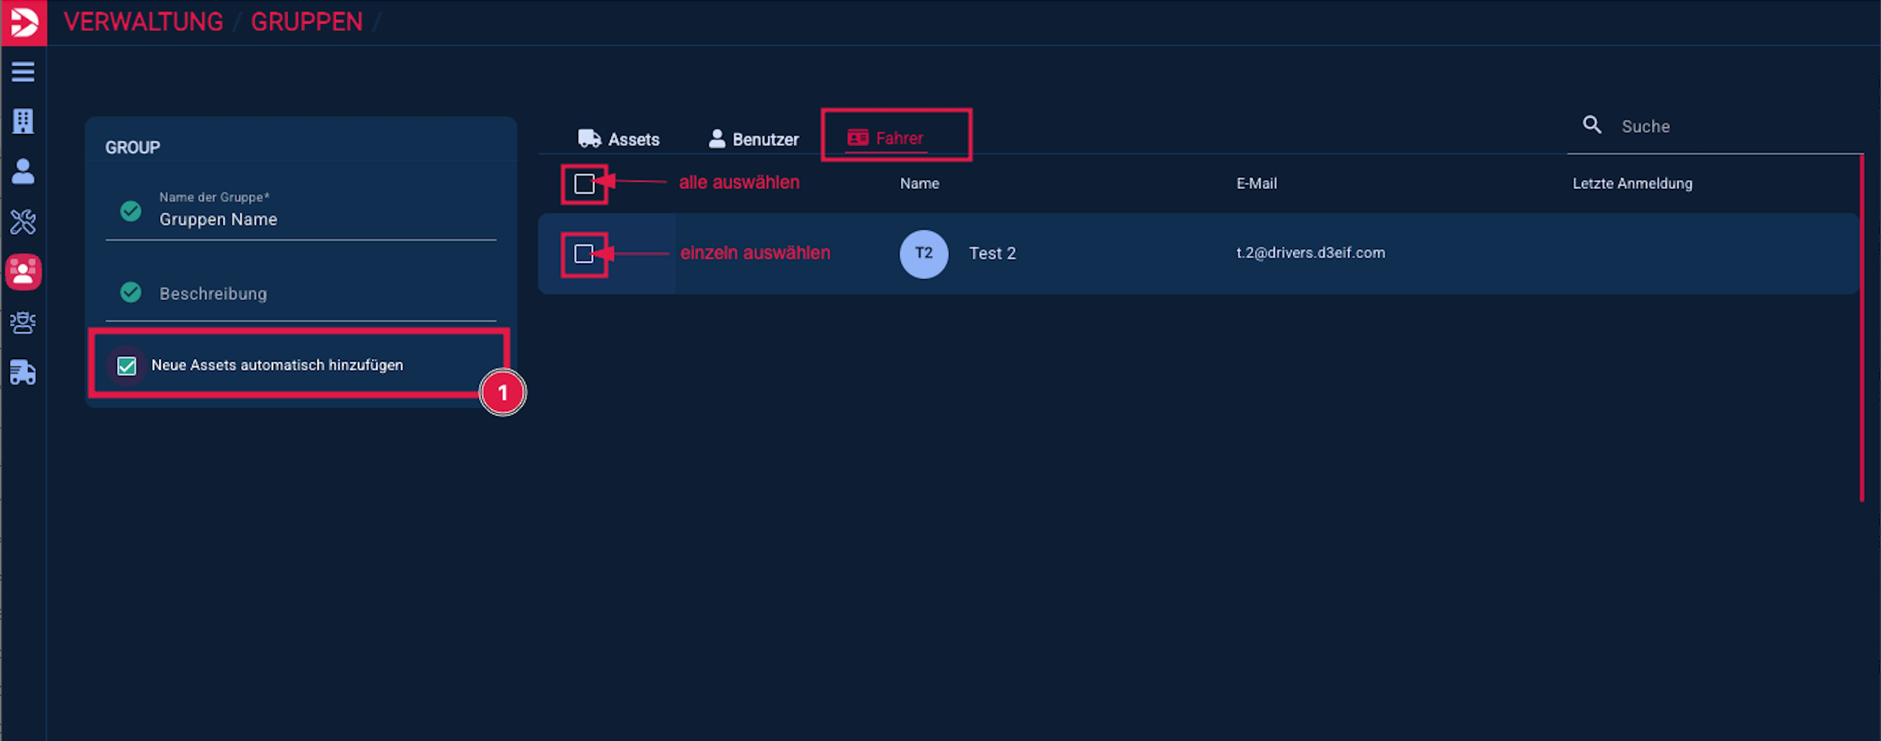The height and width of the screenshot is (741, 1881).
Task: Click the red logo icon top-left
Action: [x=23, y=22]
